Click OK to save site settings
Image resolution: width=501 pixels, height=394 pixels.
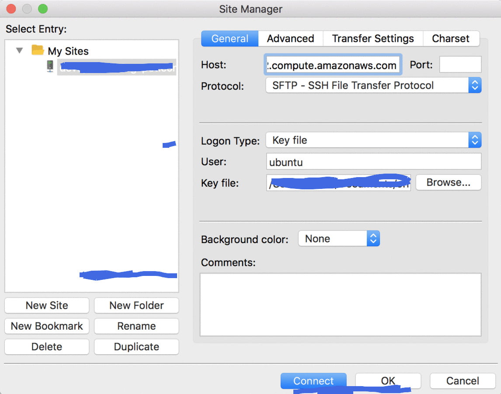(x=388, y=381)
